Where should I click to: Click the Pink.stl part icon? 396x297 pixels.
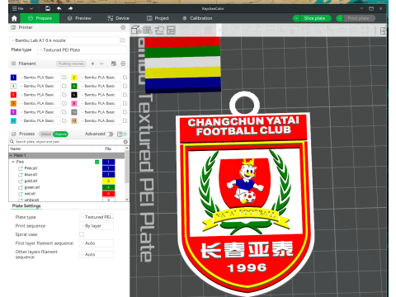click(x=21, y=168)
